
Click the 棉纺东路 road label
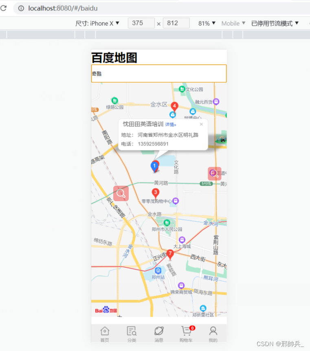[103, 242]
